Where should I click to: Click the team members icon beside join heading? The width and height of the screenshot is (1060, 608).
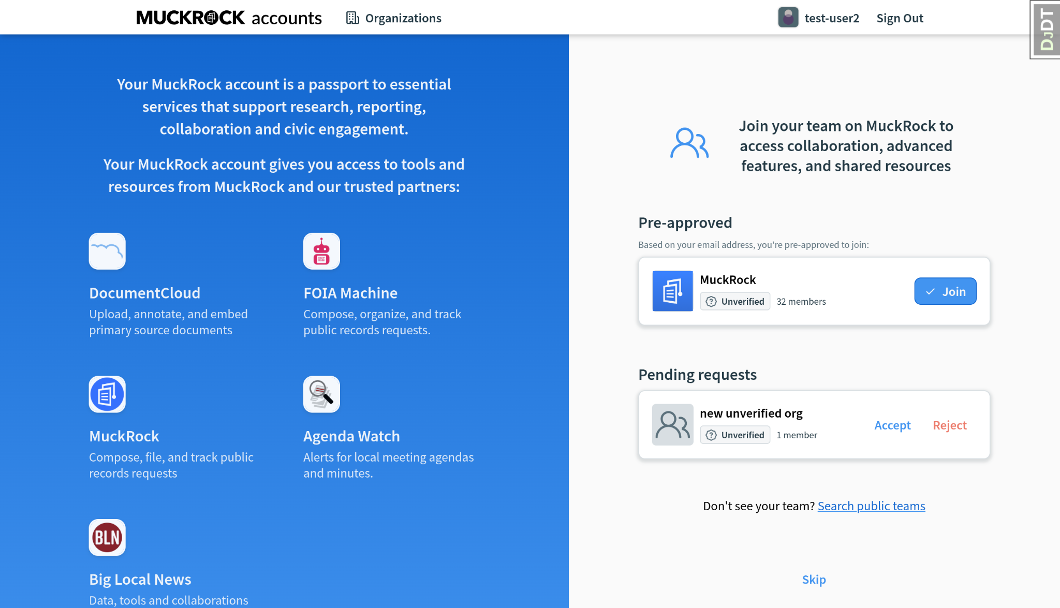[x=689, y=143]
